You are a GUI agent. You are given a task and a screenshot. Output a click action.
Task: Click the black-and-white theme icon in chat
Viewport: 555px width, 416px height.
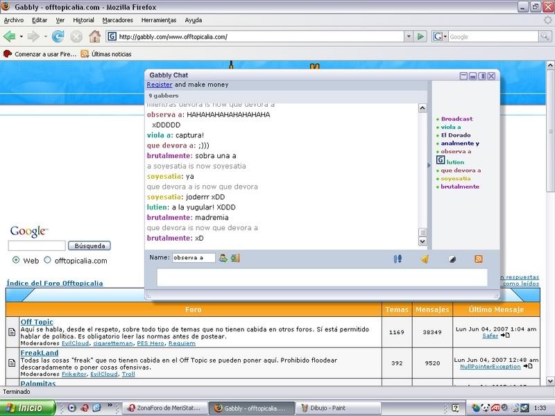coord(452,259)
